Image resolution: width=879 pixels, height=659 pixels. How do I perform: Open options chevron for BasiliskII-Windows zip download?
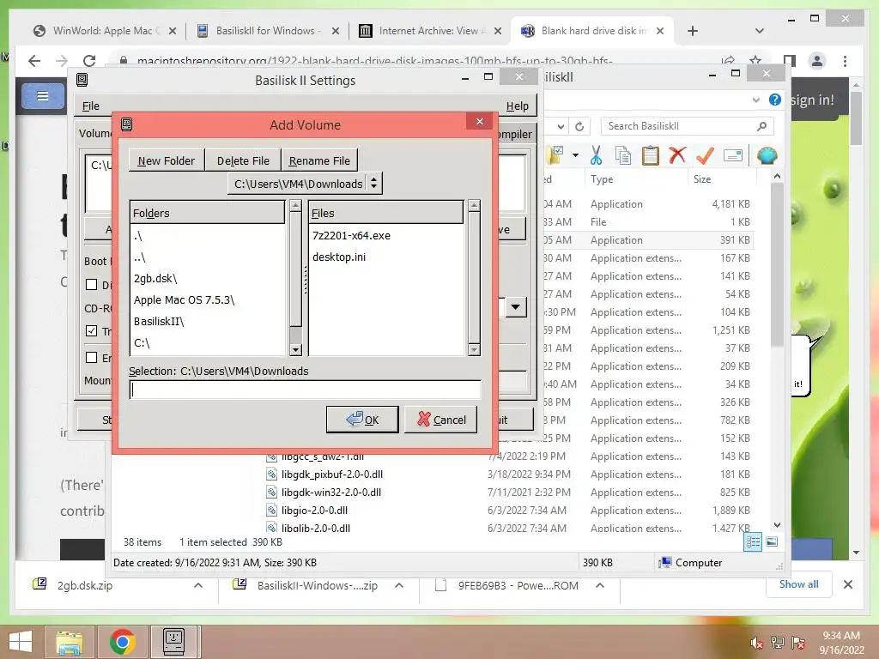[399, 585]
